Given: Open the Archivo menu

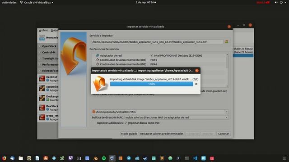Looking at the screenshot, I should tap(43, 30).
